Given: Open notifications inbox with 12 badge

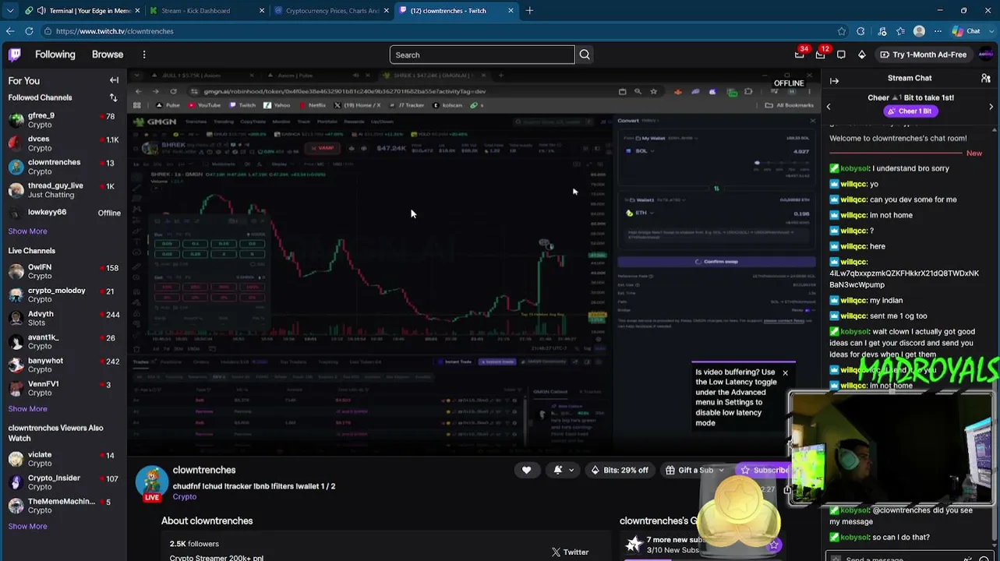Looking at the screenshot, I should point(821,55).
